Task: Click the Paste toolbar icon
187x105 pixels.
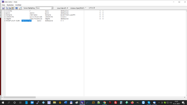Action: tap(13, 8)
